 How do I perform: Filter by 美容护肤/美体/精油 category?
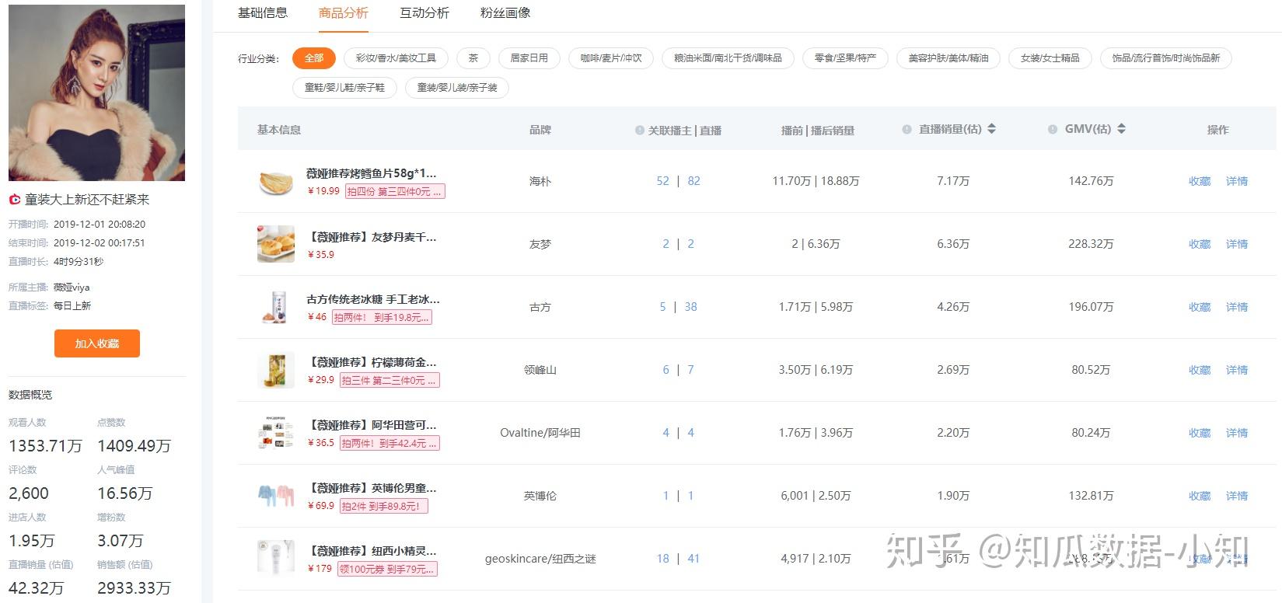pyautogui.click(x=948, y=58)
